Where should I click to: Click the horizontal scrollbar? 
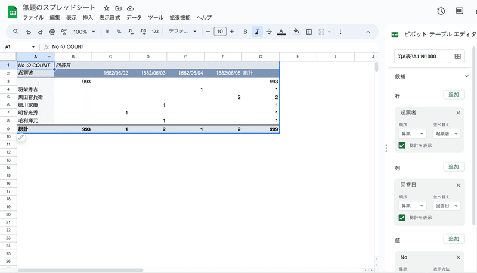pyautogui.click(x=80, y=270)
